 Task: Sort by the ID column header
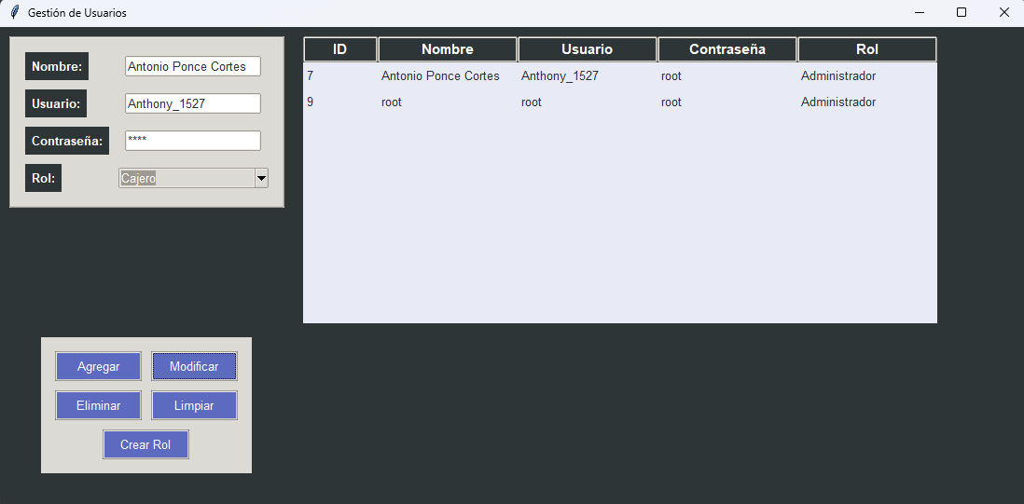point(340,49)
